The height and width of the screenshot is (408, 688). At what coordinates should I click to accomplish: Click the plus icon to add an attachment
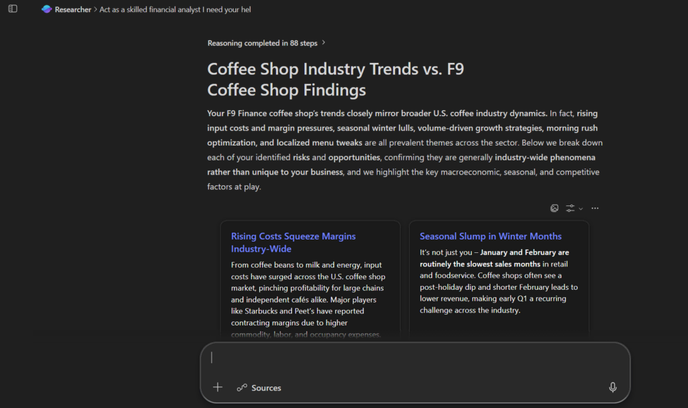218,387
